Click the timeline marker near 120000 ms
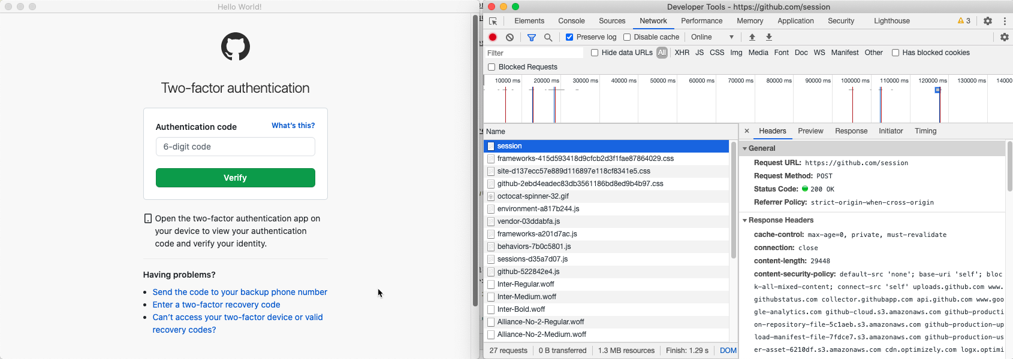The image size is (1013, 359). [x=937, y=90]
